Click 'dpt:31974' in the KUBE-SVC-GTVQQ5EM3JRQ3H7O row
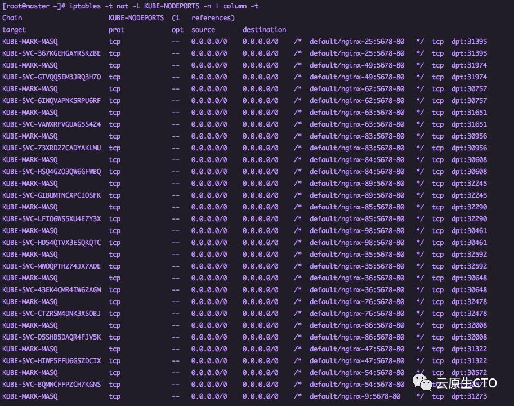Viewport: 514px width, 406px height. click(469, 77)
